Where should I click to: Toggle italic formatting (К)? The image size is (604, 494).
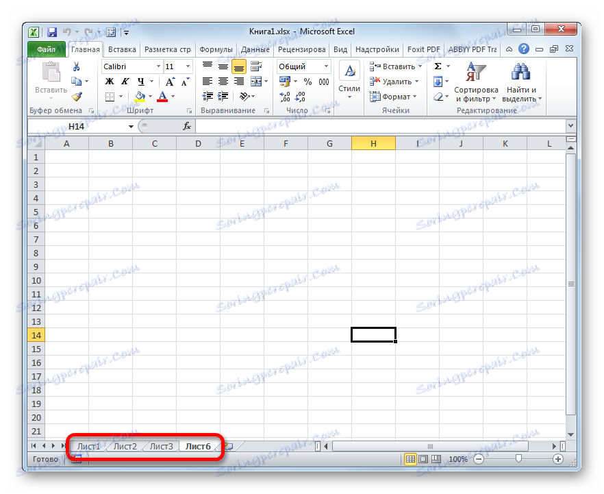pyautogui.click(x=125, y=82)
